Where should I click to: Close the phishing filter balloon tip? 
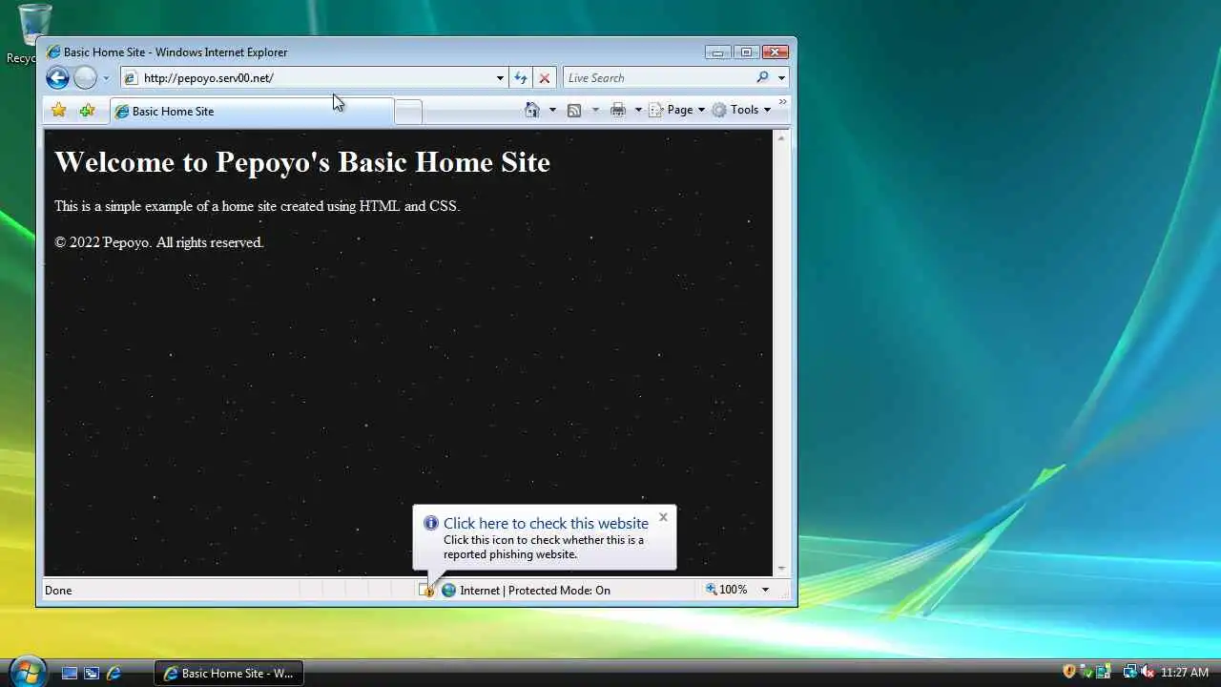pos(663,517)
